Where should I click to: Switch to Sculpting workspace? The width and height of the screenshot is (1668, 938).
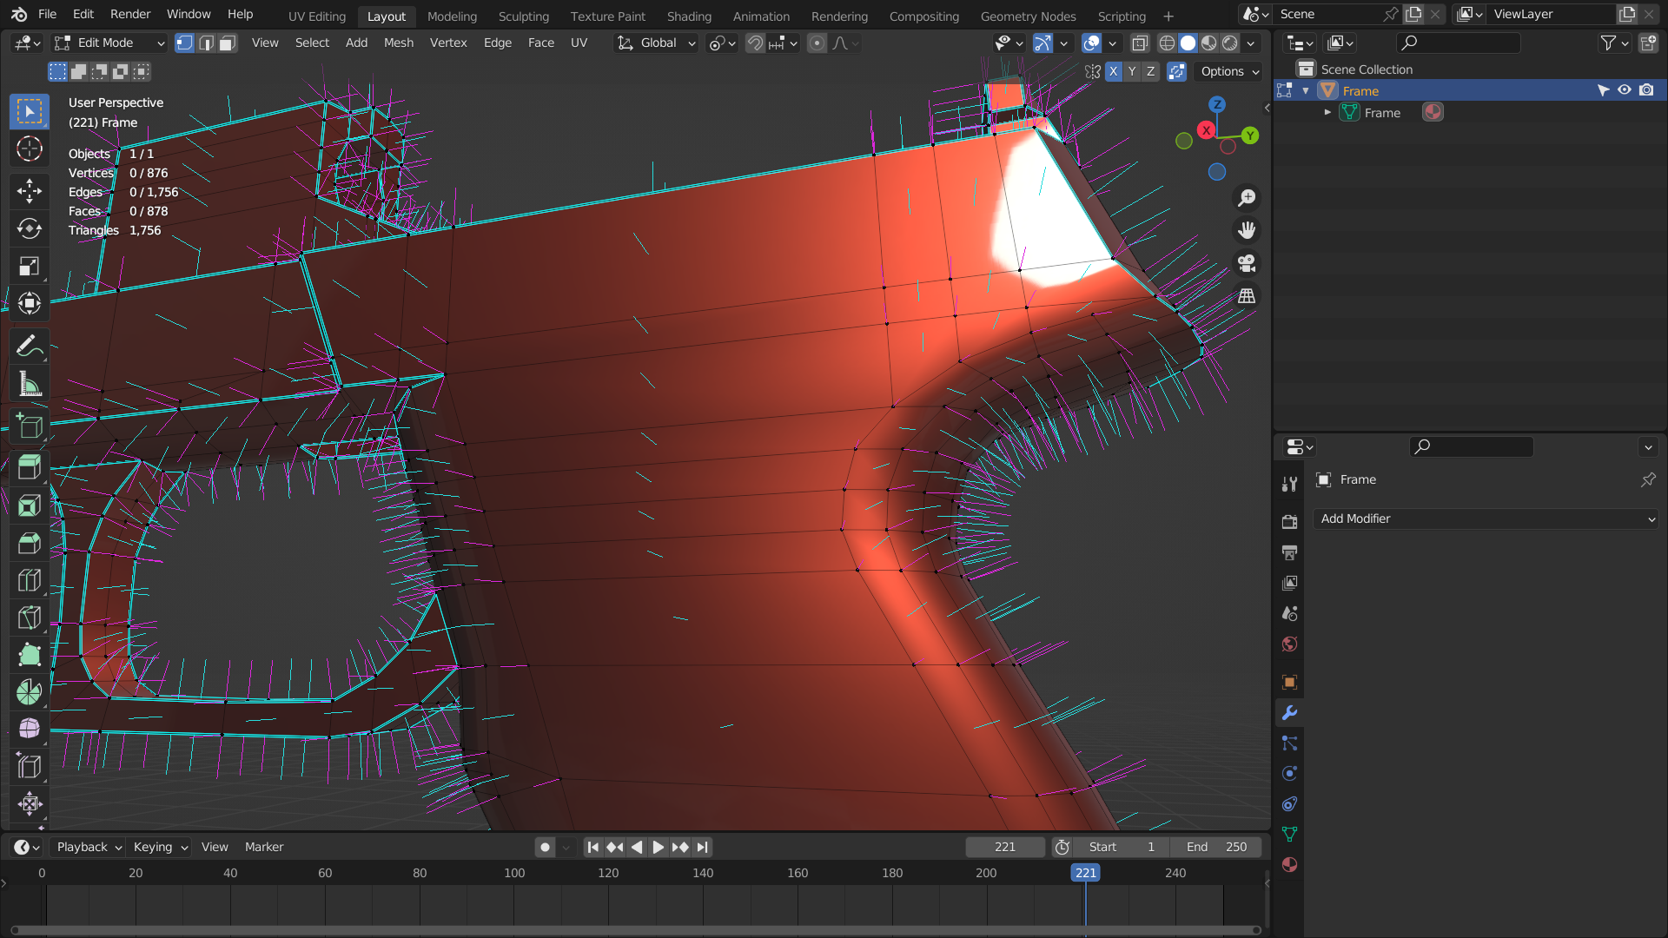524,16
